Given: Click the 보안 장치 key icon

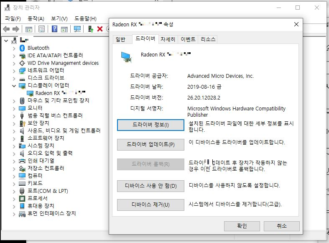Looking at the screenshot, I should (22, 123).
